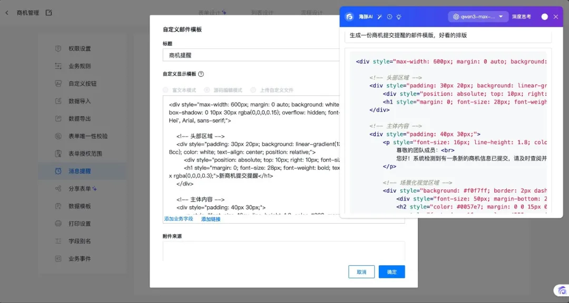Click the floating dolphin assistant icon at bottom right
The width and height of the screenshot is (569, 303).
(562, 290)
